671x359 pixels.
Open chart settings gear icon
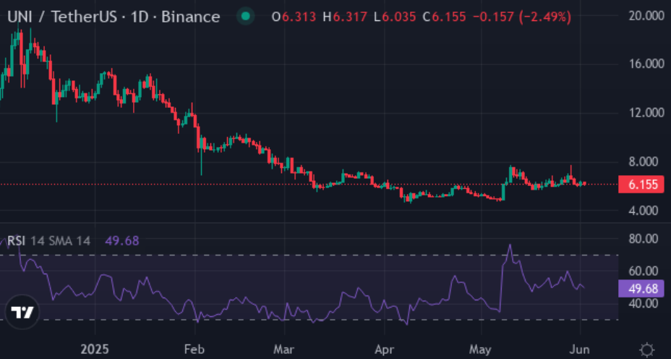(x=646, y=349)
